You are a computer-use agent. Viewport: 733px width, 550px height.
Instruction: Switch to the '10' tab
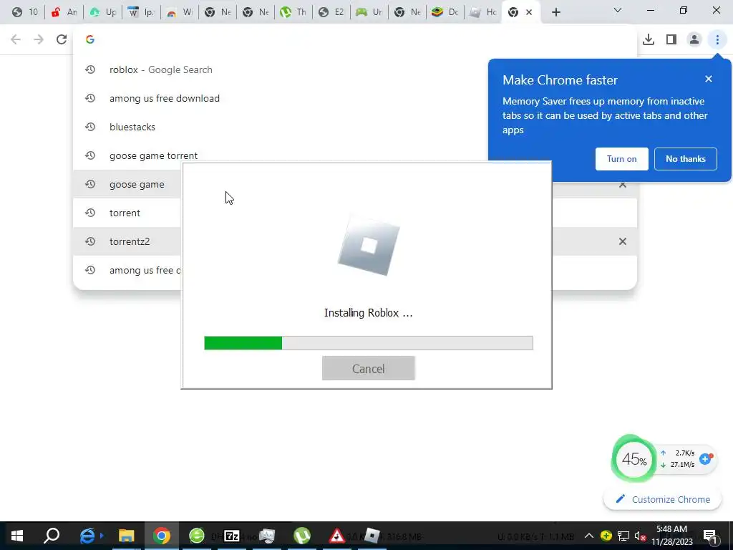tap(25, 12)
